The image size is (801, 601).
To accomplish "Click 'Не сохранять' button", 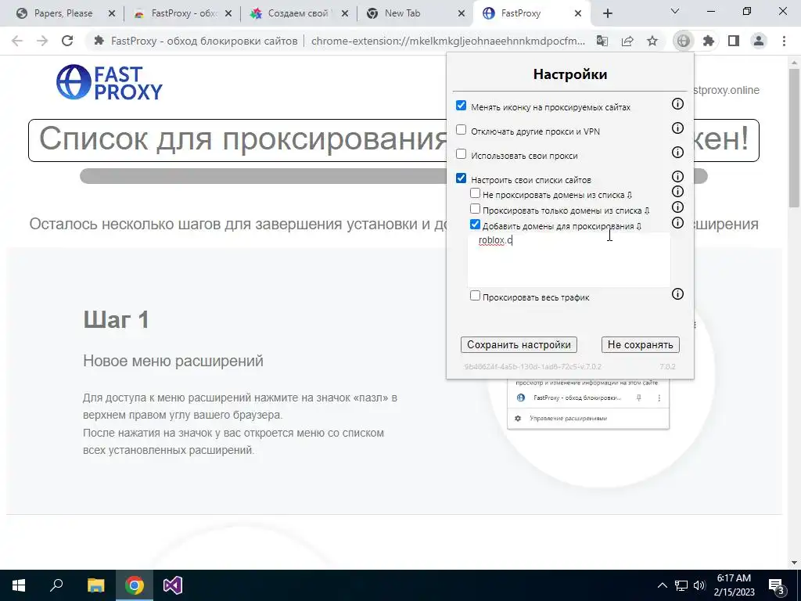I will 640,344.
